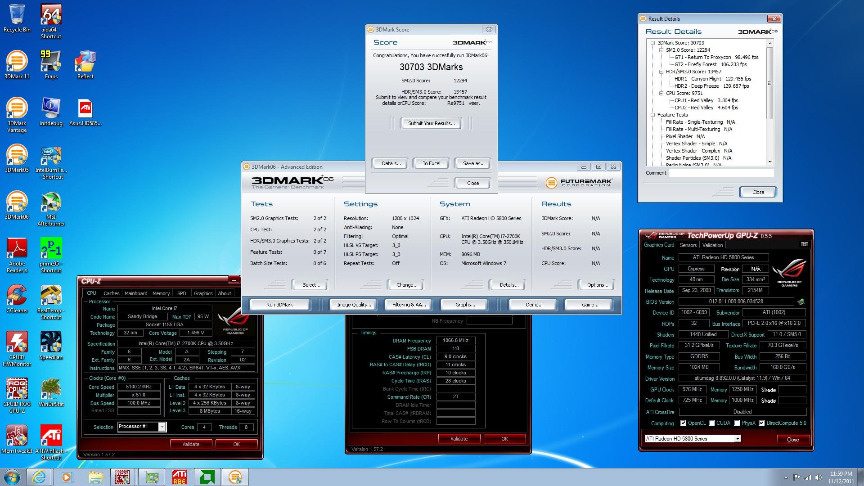The image size is (864, 486).
Task: Open the CPUID ROG CPU-Z desktop icon
Action: pyautogui.click(x=17, y=396)
